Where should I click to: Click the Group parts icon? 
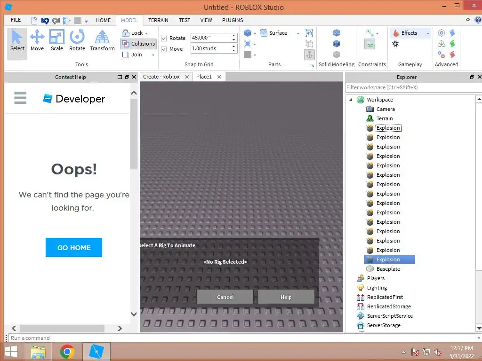click(309, 33)
